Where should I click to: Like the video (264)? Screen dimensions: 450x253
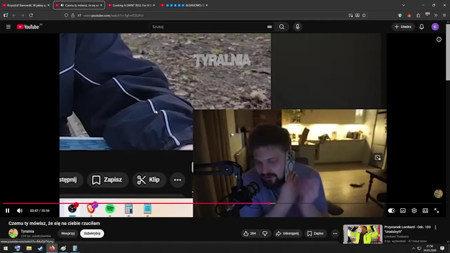250,233
